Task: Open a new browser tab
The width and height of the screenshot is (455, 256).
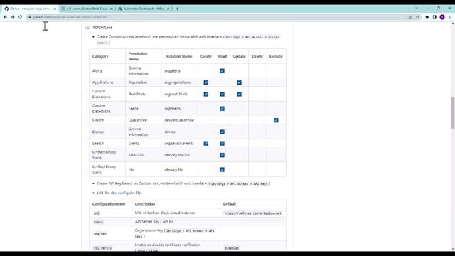Action: point(177,9)
